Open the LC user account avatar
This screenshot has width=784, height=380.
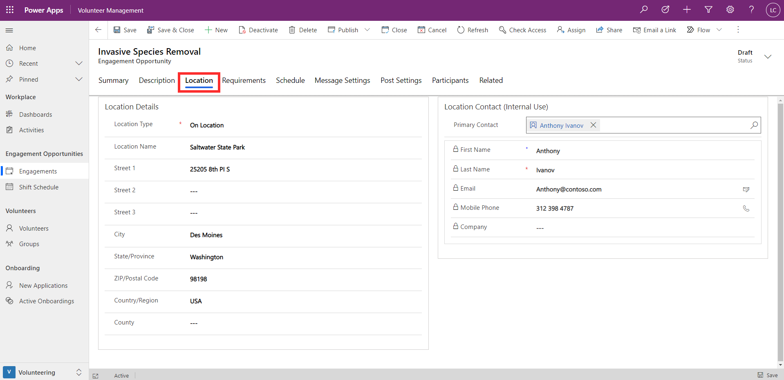pos(773,10)
